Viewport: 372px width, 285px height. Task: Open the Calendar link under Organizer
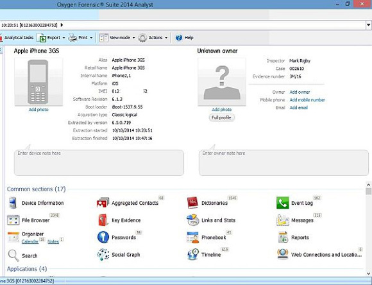coord(30,241)
